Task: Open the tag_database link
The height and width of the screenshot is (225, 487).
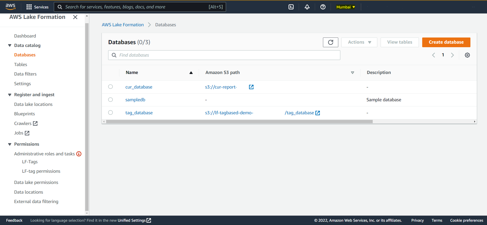Action: point(139,113)
